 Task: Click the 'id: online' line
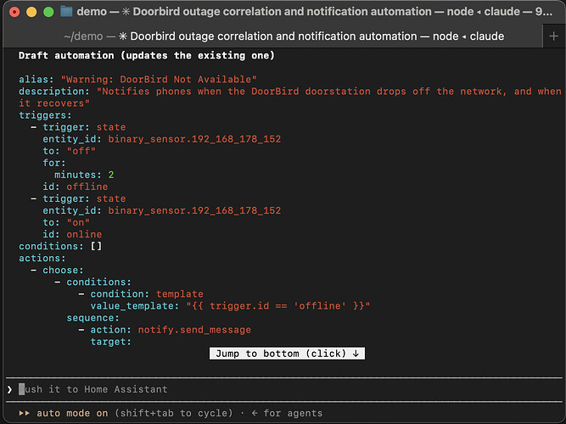[72, 234]
